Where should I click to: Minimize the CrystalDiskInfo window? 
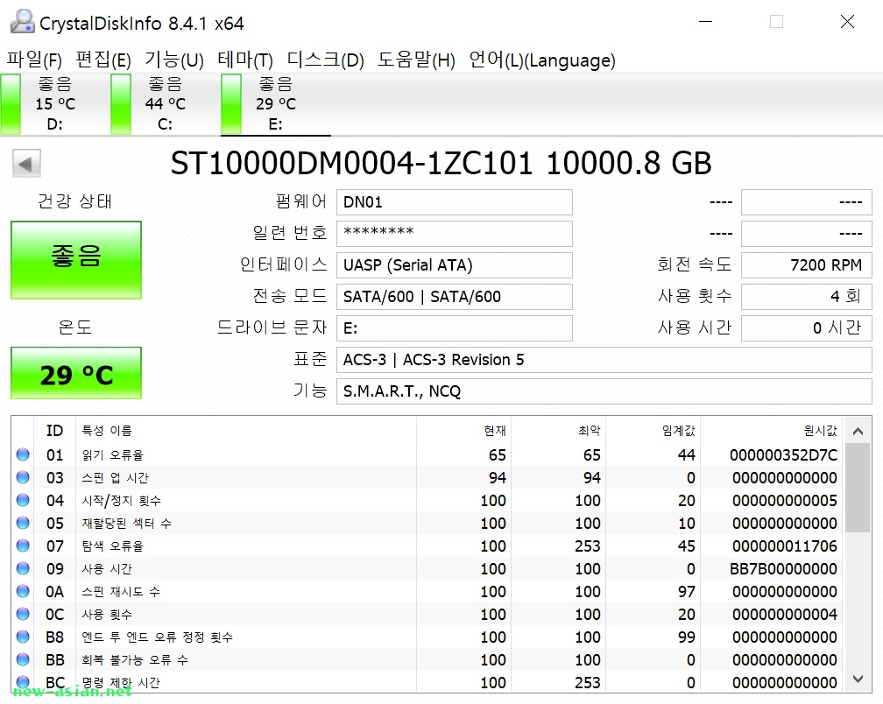pos(706,22)
